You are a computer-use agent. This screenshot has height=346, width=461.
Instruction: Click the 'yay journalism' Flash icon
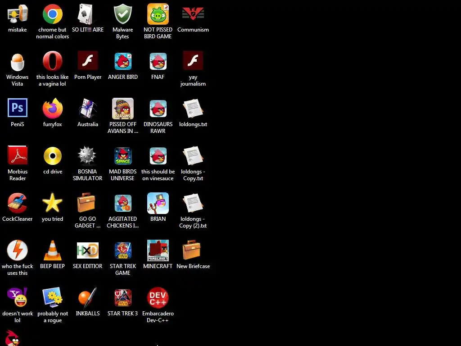pyautogui.click(x=193, y=61)
